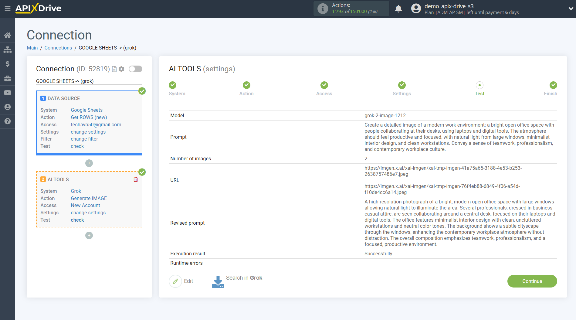This screenshot has width=576, height=320.
Task: Delete the AI TOOLS block with trash icon
Action: click(x=136, y=179)
